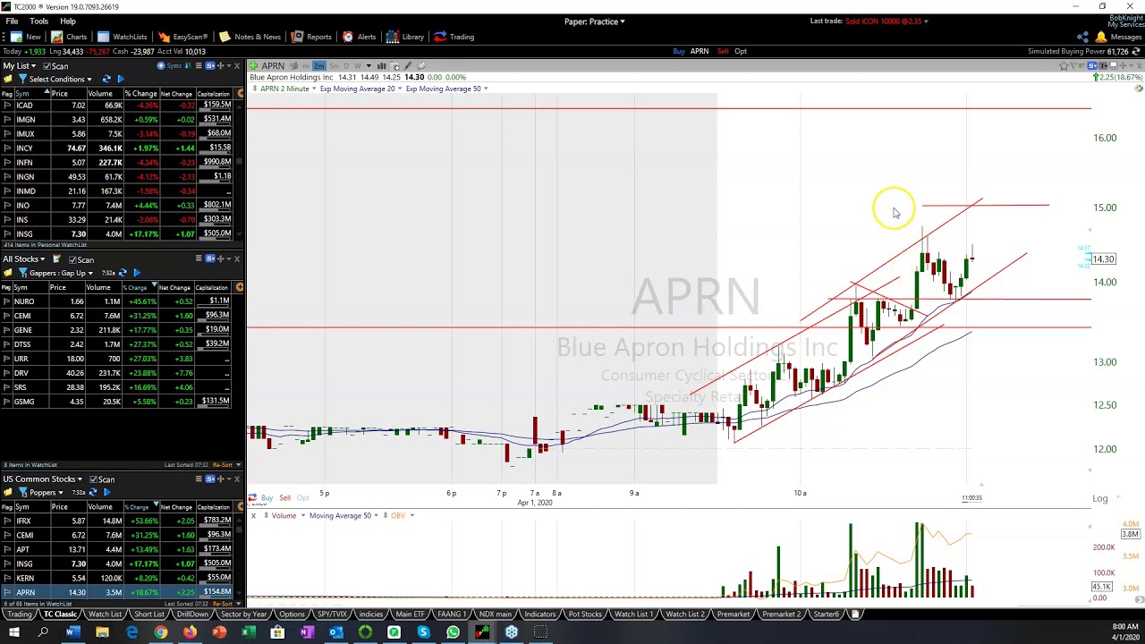Toggle the flag for NURO row
Viewport: 1145px width, 644px height.
pos(7,301)
